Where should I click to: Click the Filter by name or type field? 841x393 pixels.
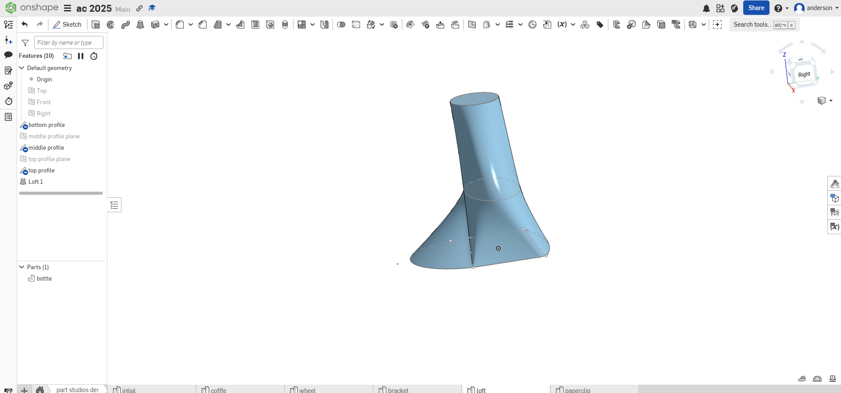68,42
